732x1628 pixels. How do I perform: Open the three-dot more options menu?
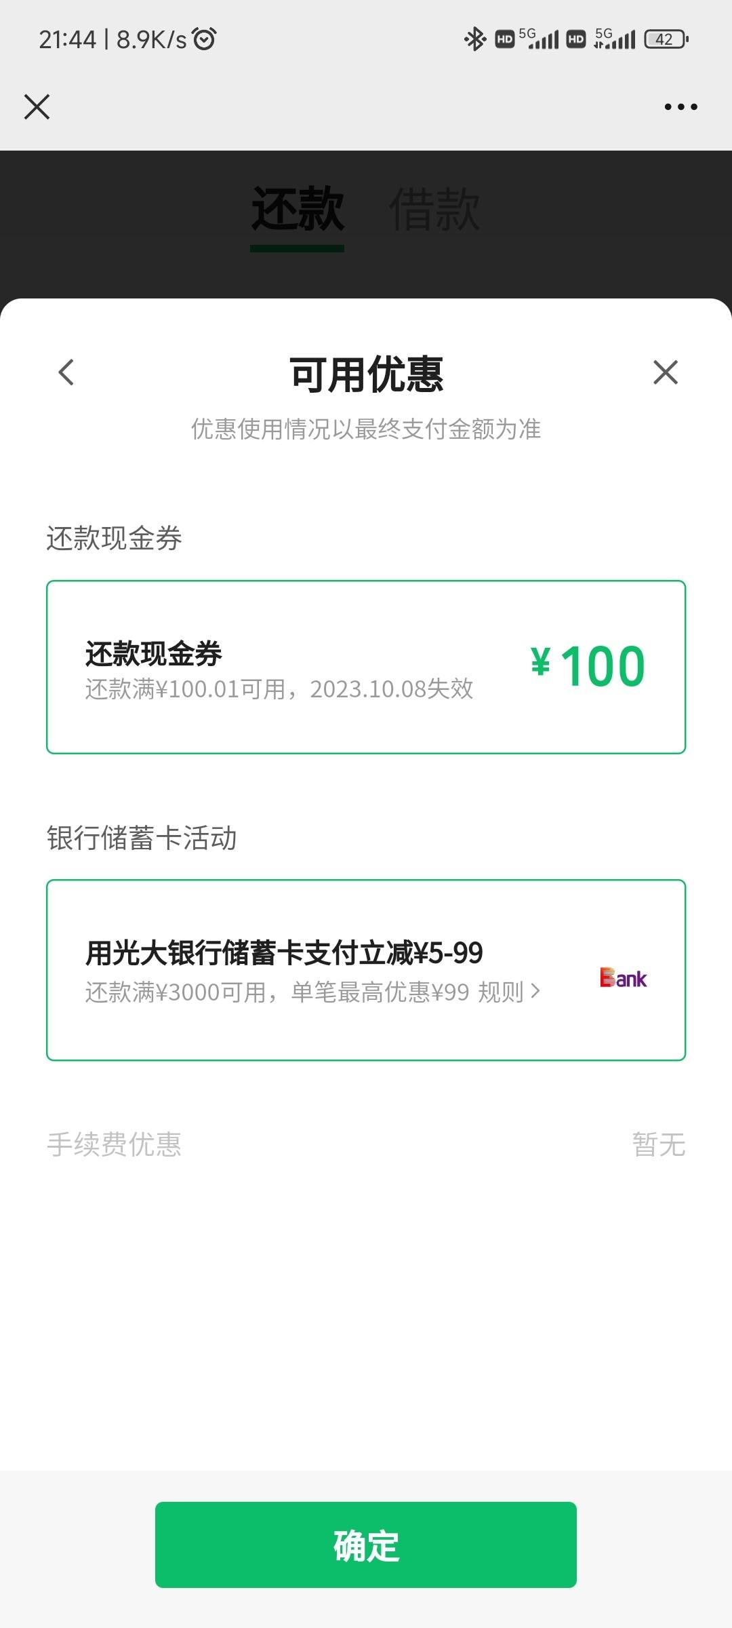(x=680, y=107)
